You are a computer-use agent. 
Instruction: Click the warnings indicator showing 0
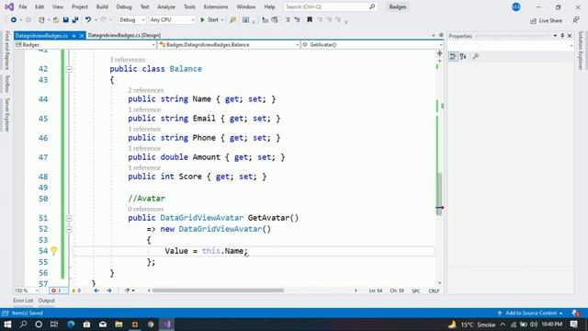click(x=76, y=291)
